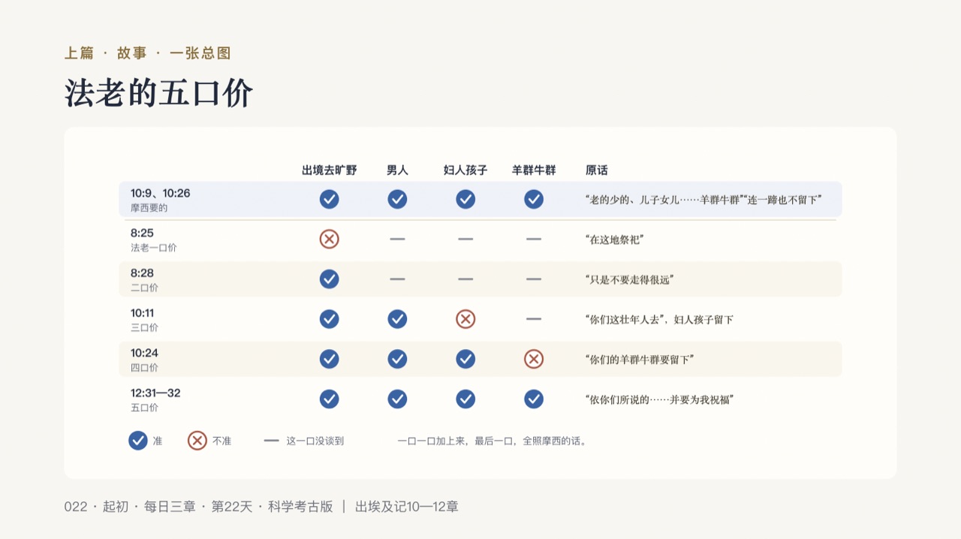Click the 男人 checkmark in 五口价 row
961x539 pixels.
[x=397, y=399]
